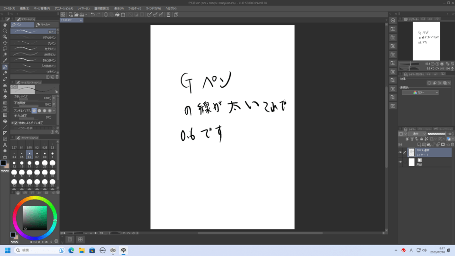The width and height of the screenshot is (455, 256).
Task: Delete sub tool with trash icon
Action: click(57, 77)
